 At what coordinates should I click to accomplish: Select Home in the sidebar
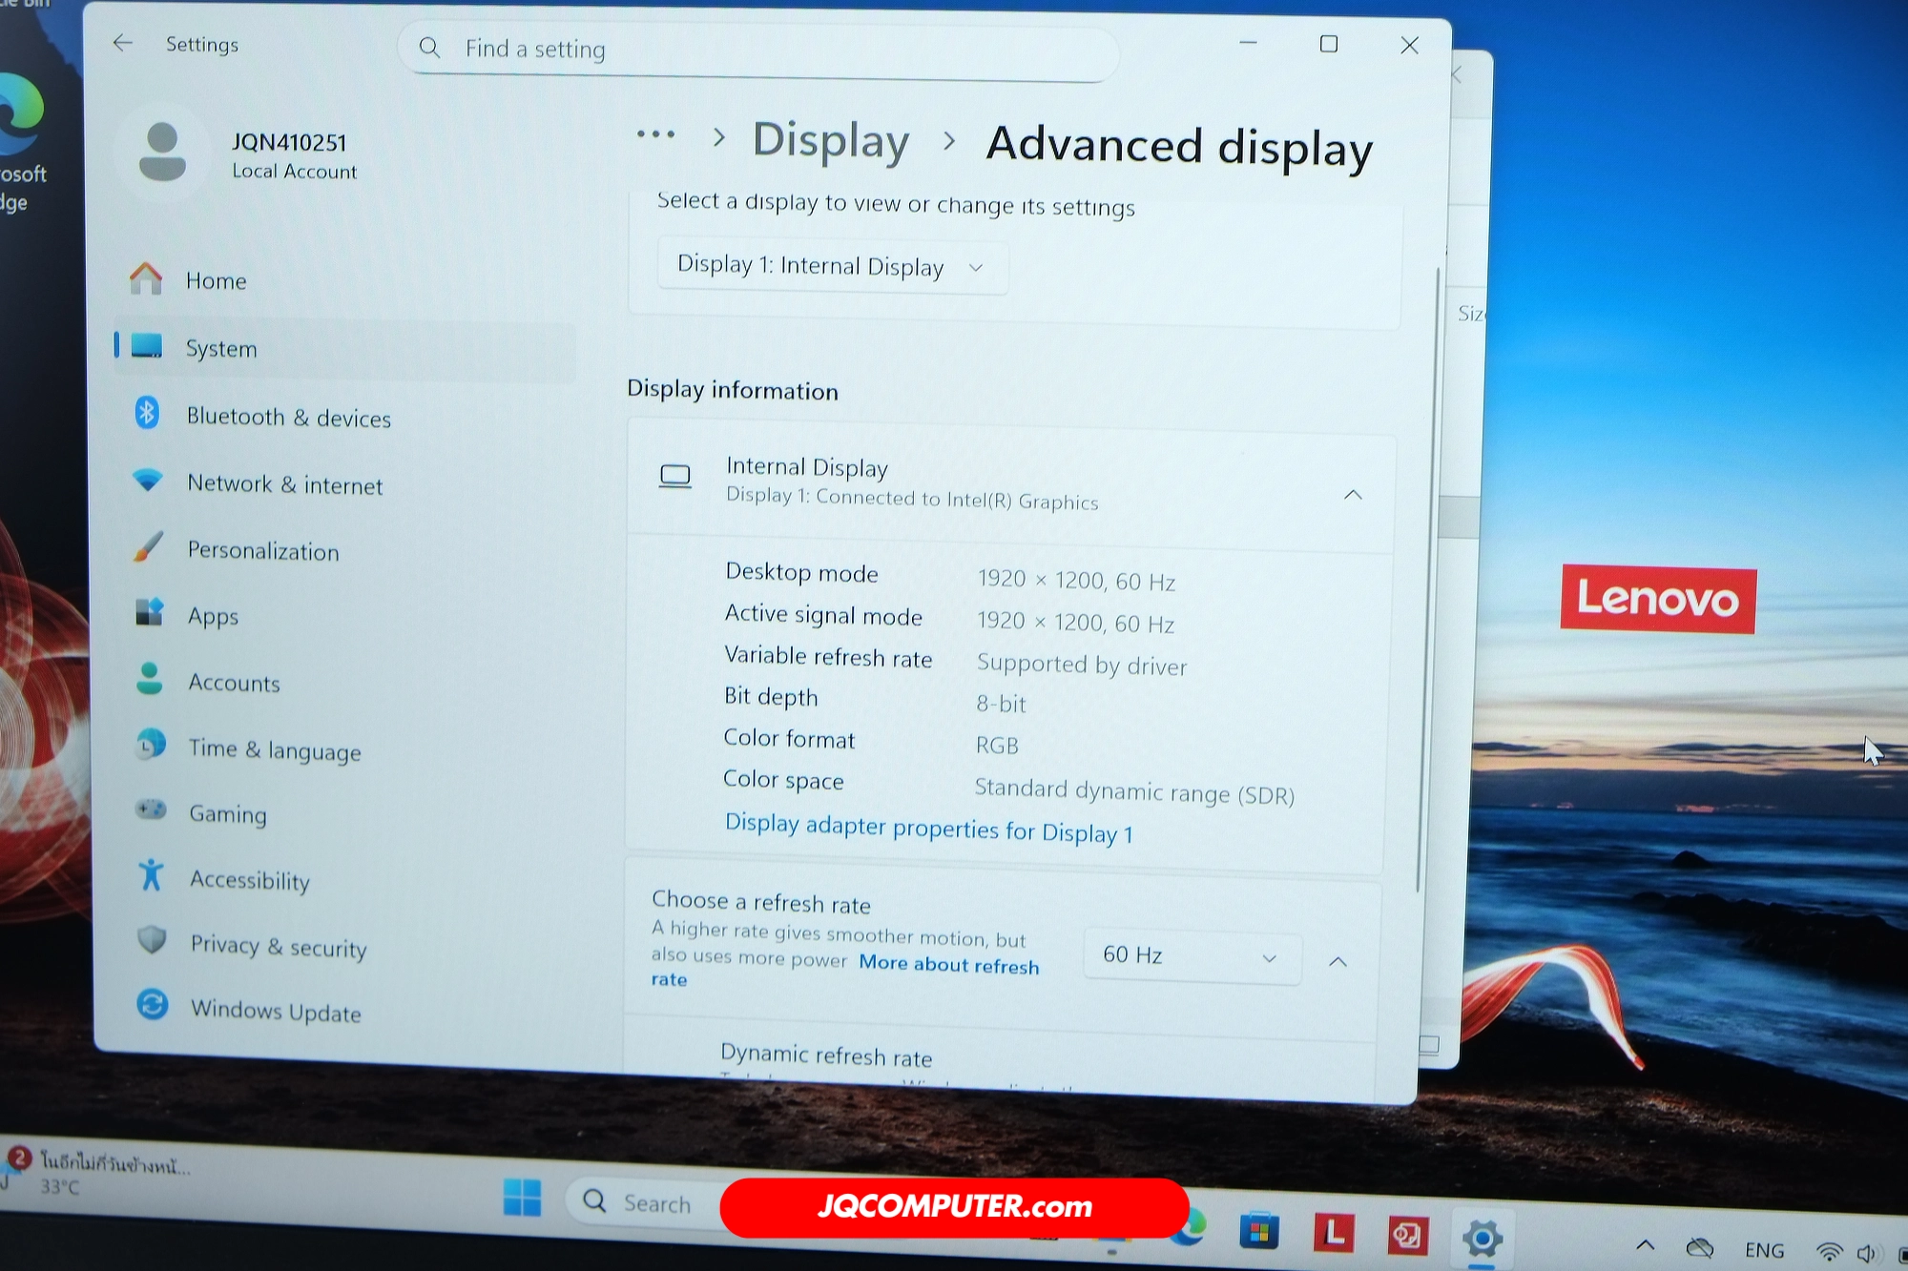[x=216, y=281]
